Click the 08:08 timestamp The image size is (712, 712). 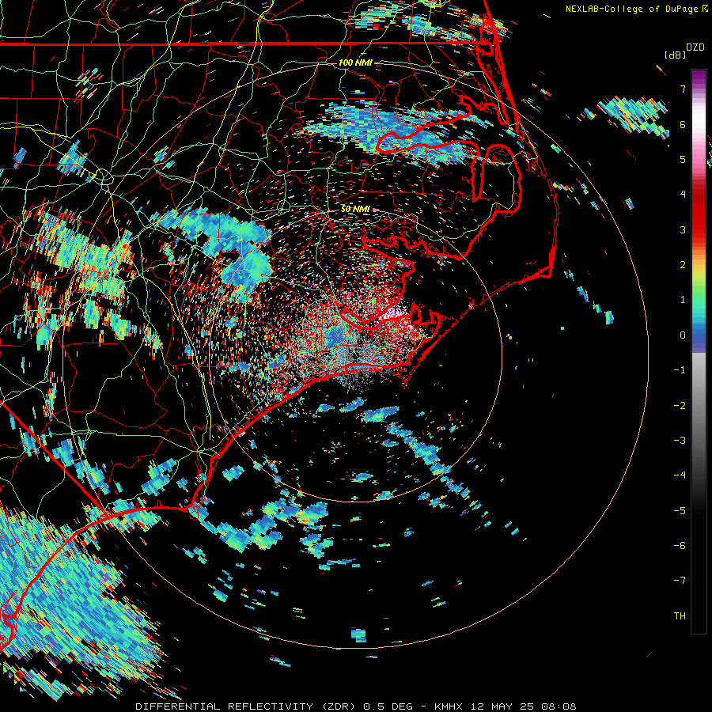click(559, 706)
